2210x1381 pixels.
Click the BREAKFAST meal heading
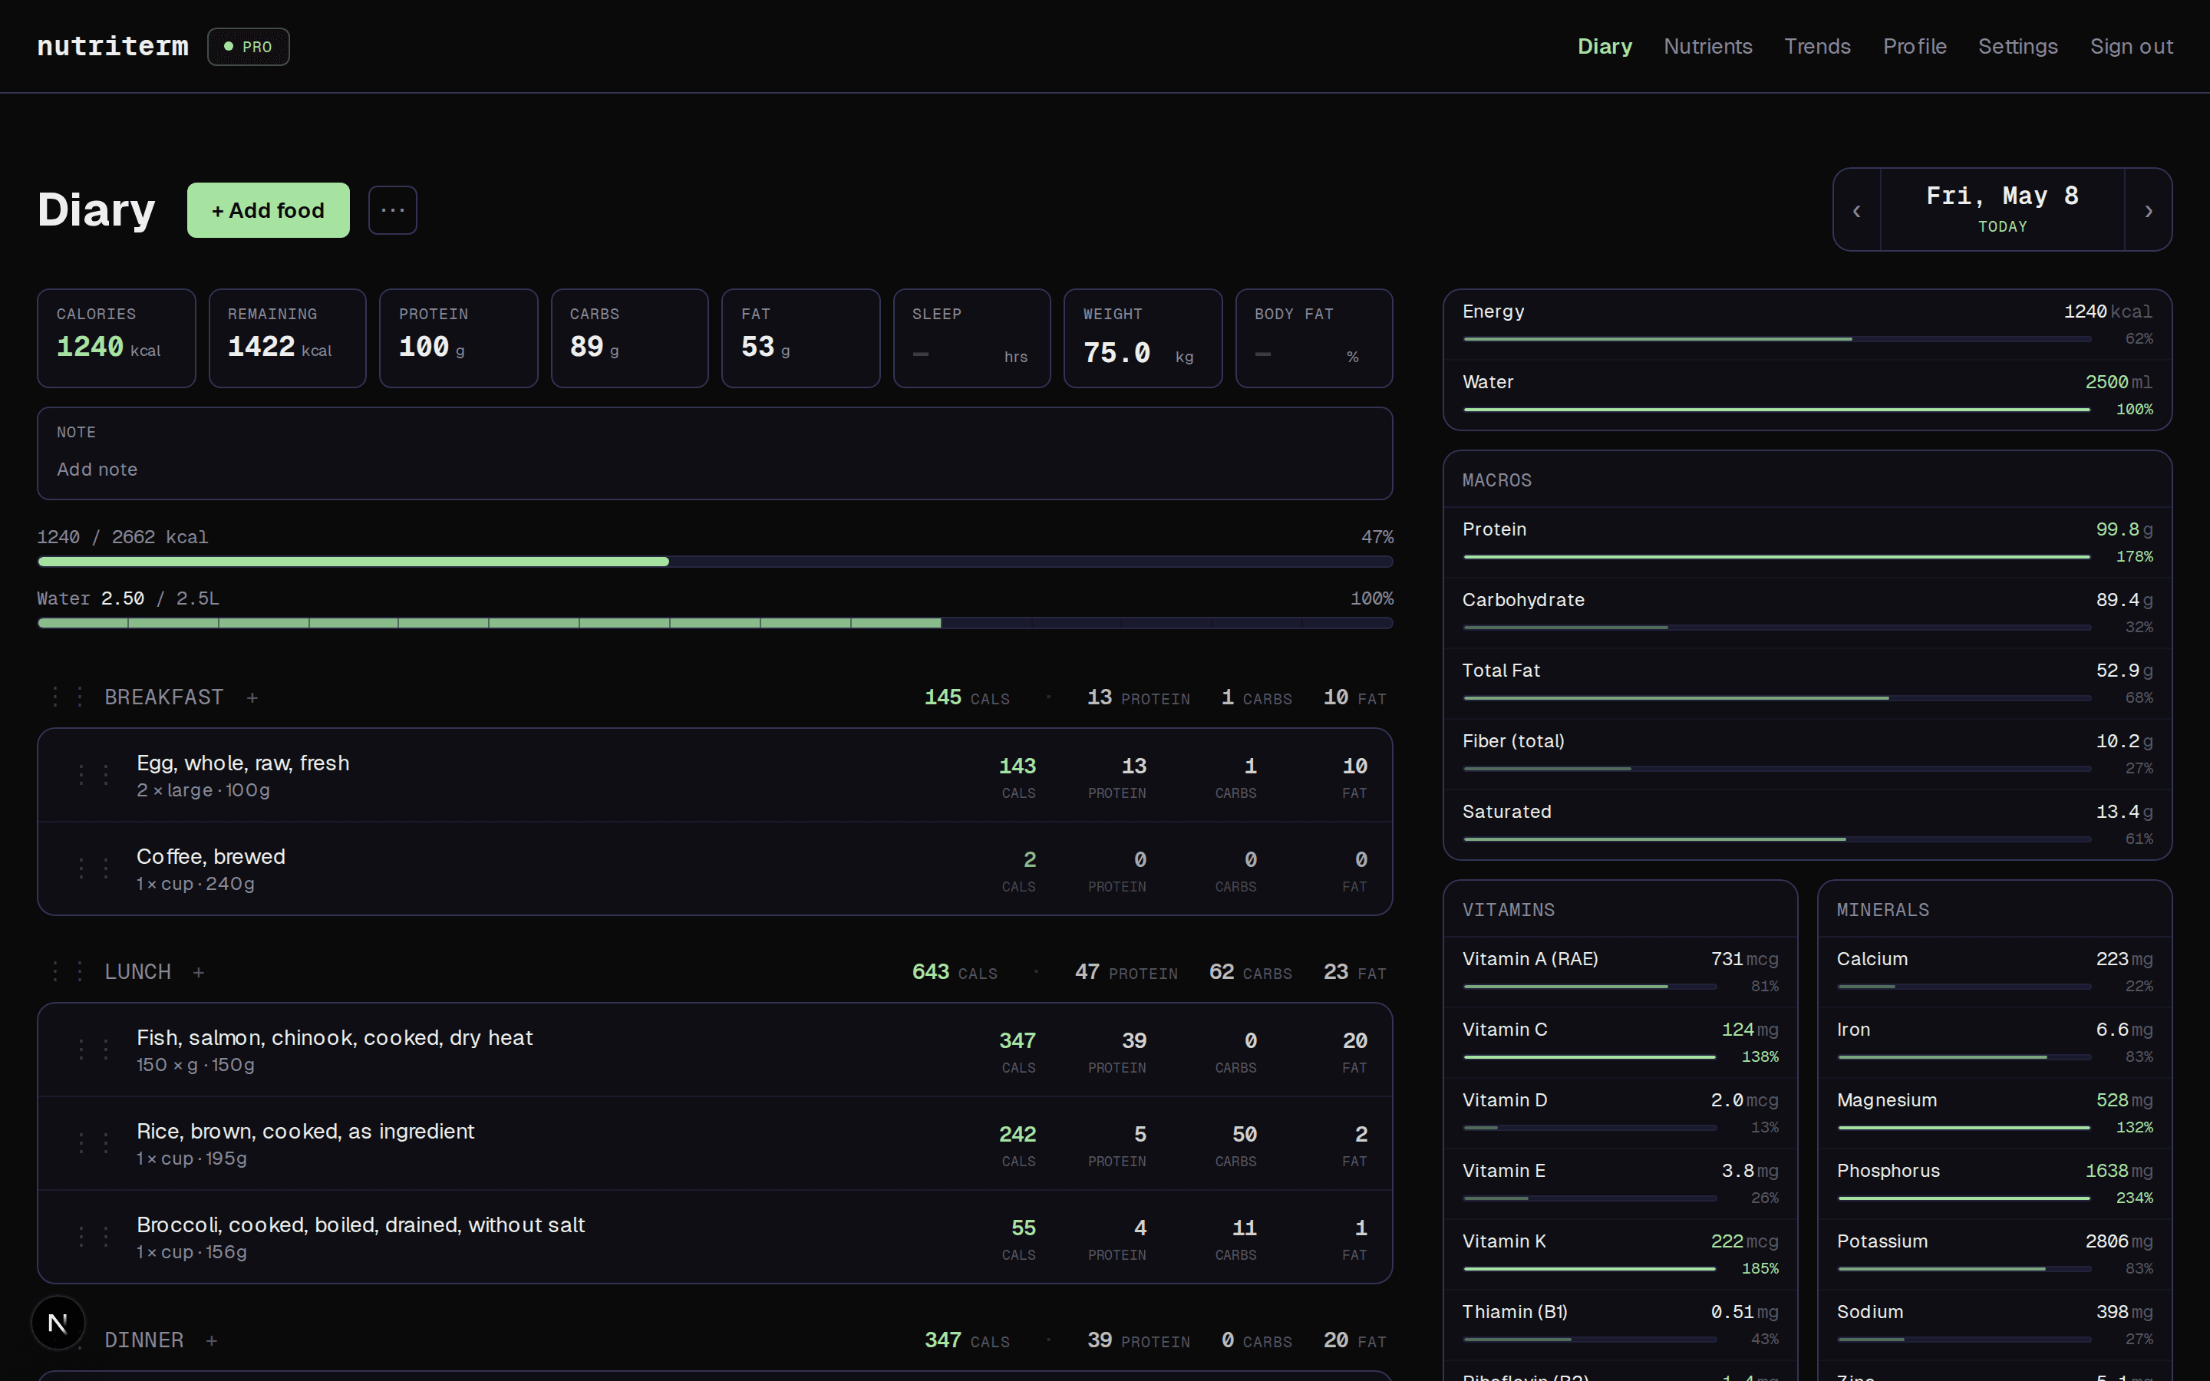coord(163,698)
